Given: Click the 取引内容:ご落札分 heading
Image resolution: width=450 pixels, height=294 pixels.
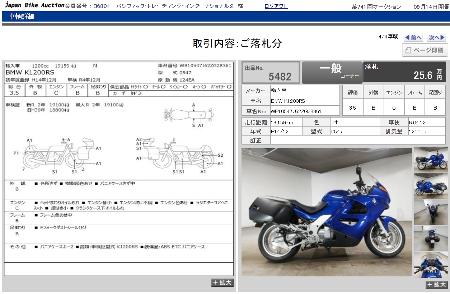Looking at the screenshot, I should click(x=237, y=43).
